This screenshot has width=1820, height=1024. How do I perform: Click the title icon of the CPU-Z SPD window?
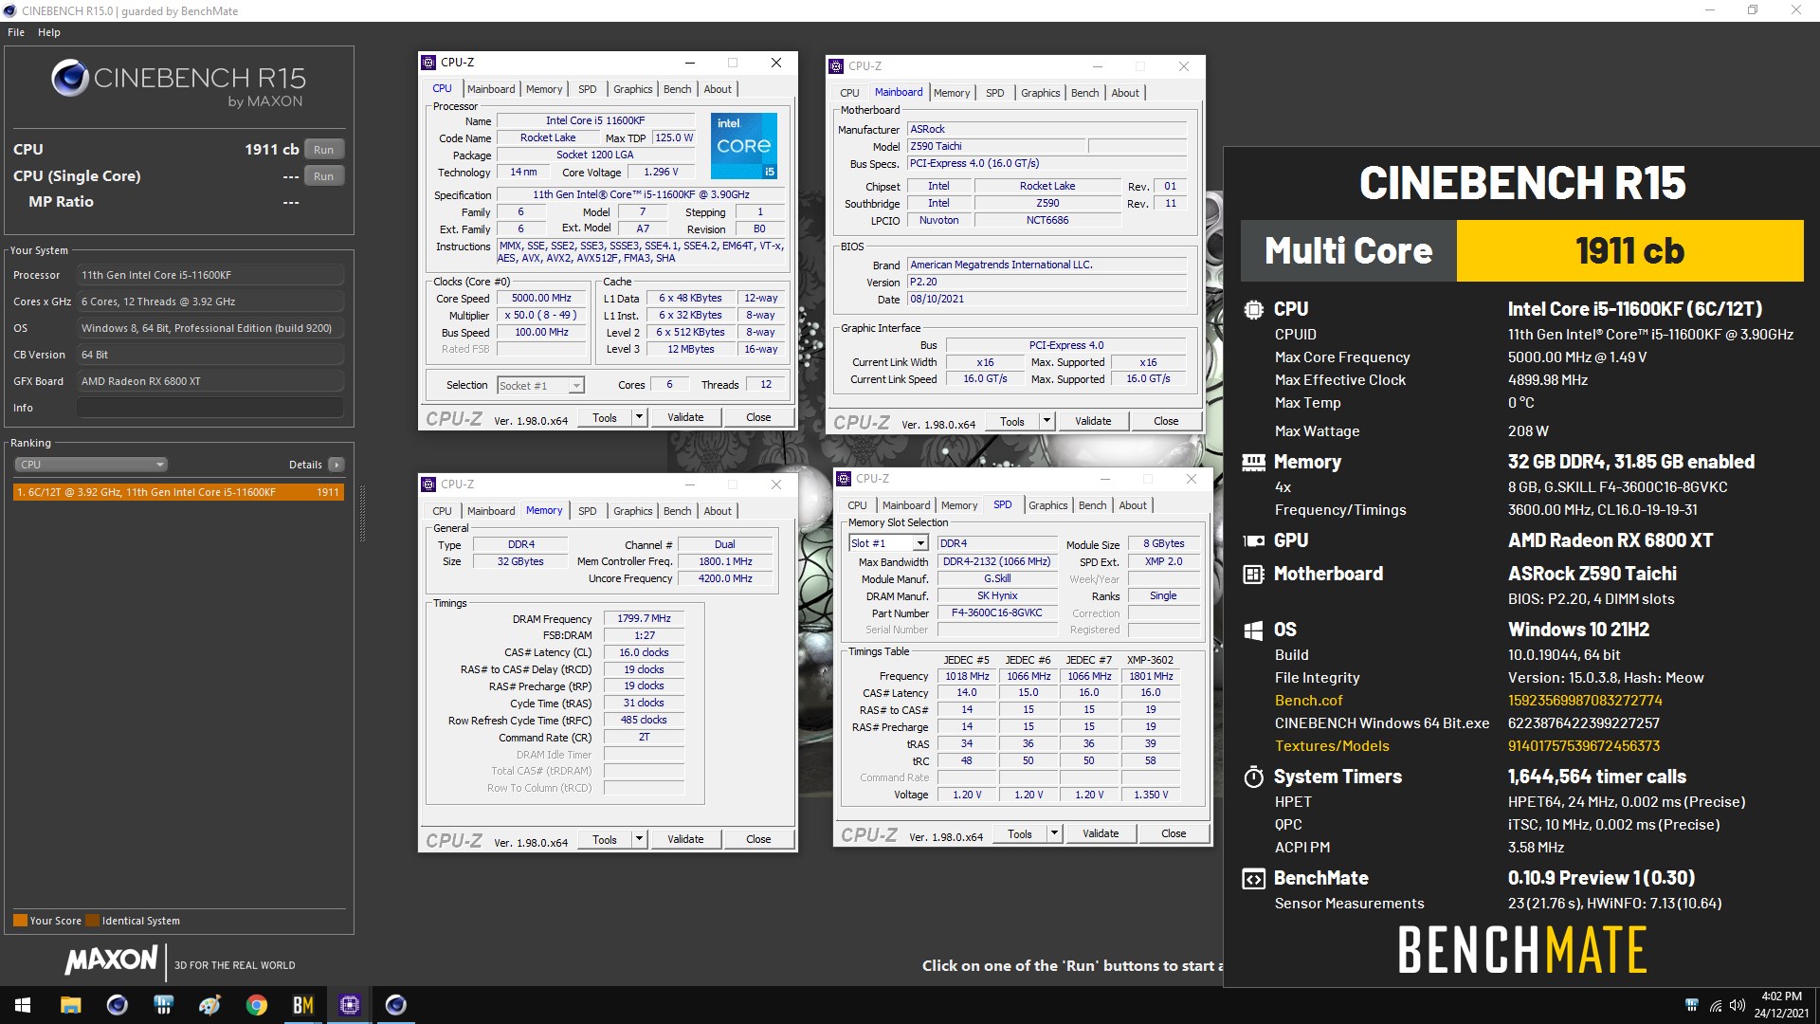point(844,479)
